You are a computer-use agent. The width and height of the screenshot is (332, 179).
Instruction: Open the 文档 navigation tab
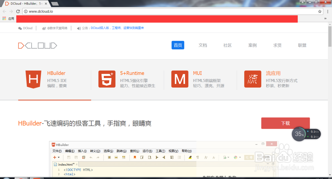pos(203,45)
